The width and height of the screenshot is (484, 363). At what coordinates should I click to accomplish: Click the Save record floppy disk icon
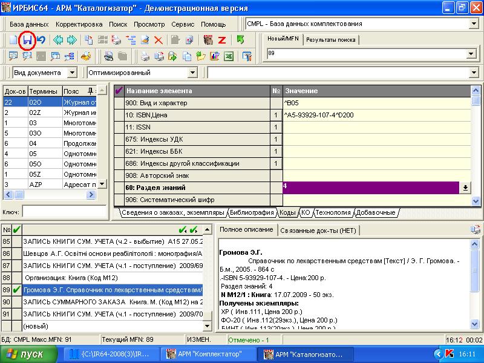coord(27,41)
